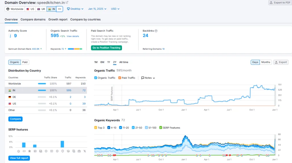Click the sitelinks chain-link SERP icon
Viewport: 292px width, 163px height.
24,151
